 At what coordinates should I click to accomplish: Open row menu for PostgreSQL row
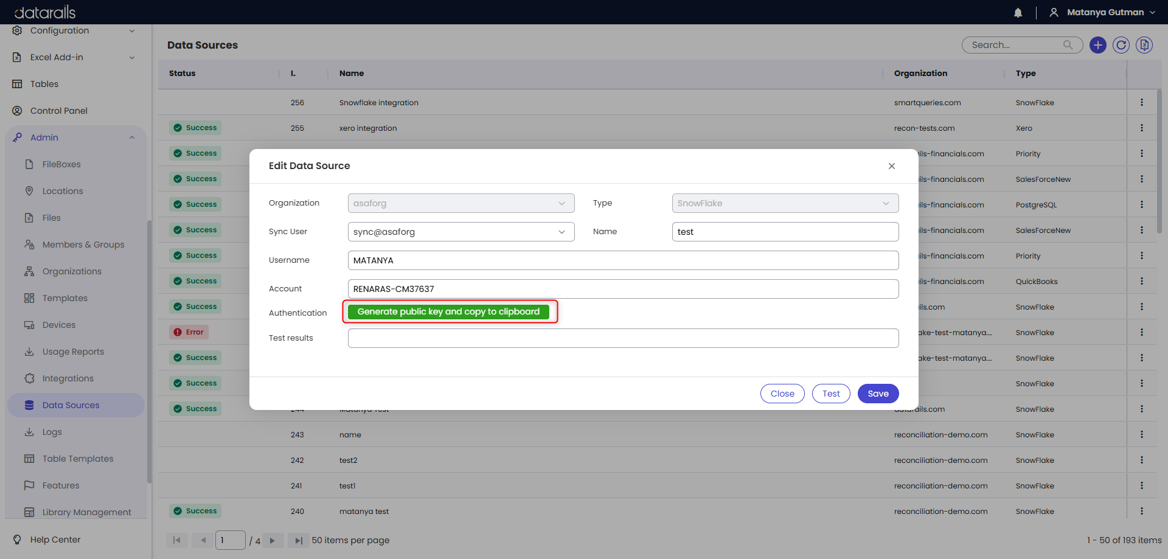(x=1142, y=204)
